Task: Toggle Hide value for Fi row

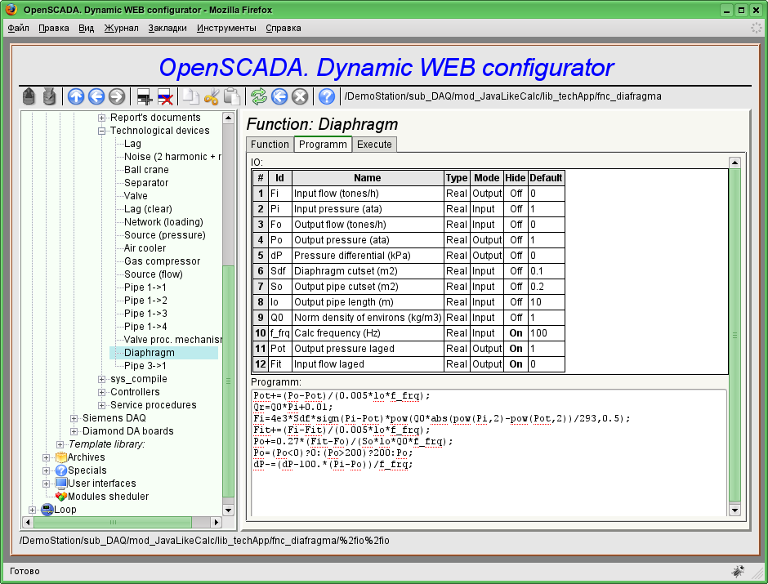Action: 516,194
